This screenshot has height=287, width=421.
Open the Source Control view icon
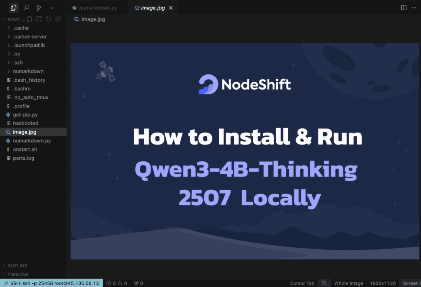(39, 8)
